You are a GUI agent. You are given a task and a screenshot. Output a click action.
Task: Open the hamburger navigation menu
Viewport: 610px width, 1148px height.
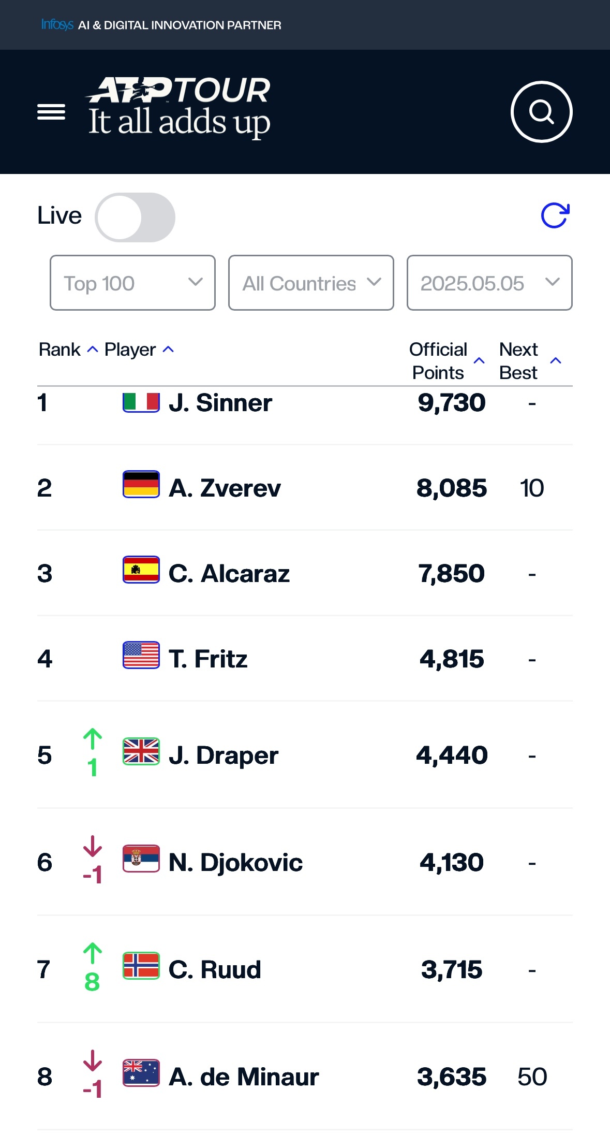(x=51, y=112)
